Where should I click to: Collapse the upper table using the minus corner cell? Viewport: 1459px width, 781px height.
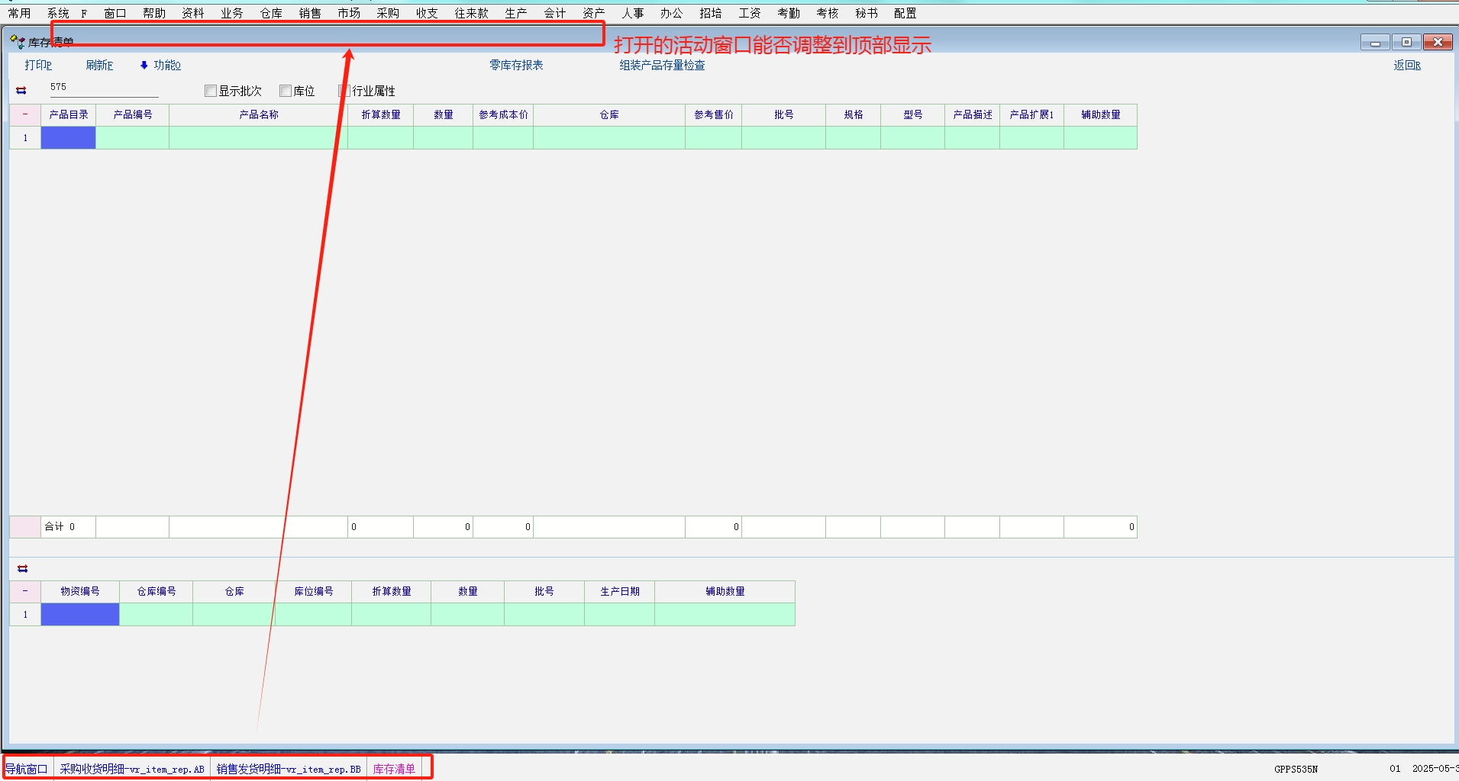point(25,114)
